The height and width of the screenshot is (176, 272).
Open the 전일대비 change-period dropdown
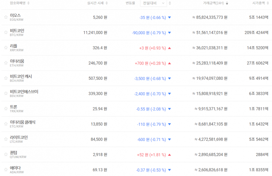tap(153, 3)
